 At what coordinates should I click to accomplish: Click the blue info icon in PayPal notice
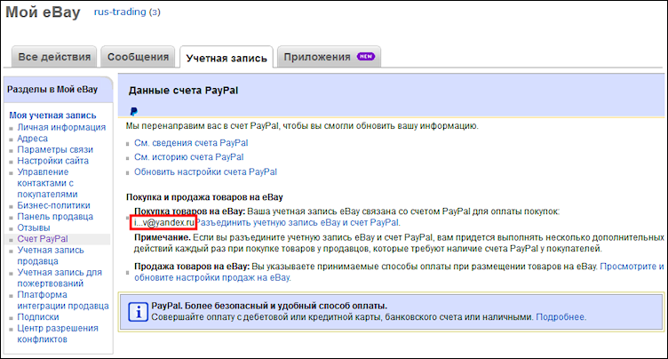(x=138, y=312)
